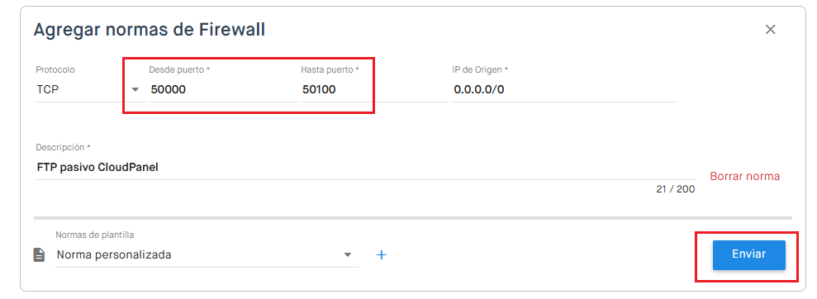Viewport: 817px width, 299px height.
Task: Click the IP de Origen label
Action: pyautogui.click(x=480, y=69)
